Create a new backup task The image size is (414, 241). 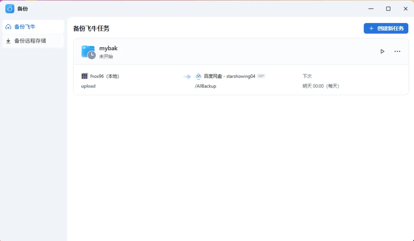[386, 28]
